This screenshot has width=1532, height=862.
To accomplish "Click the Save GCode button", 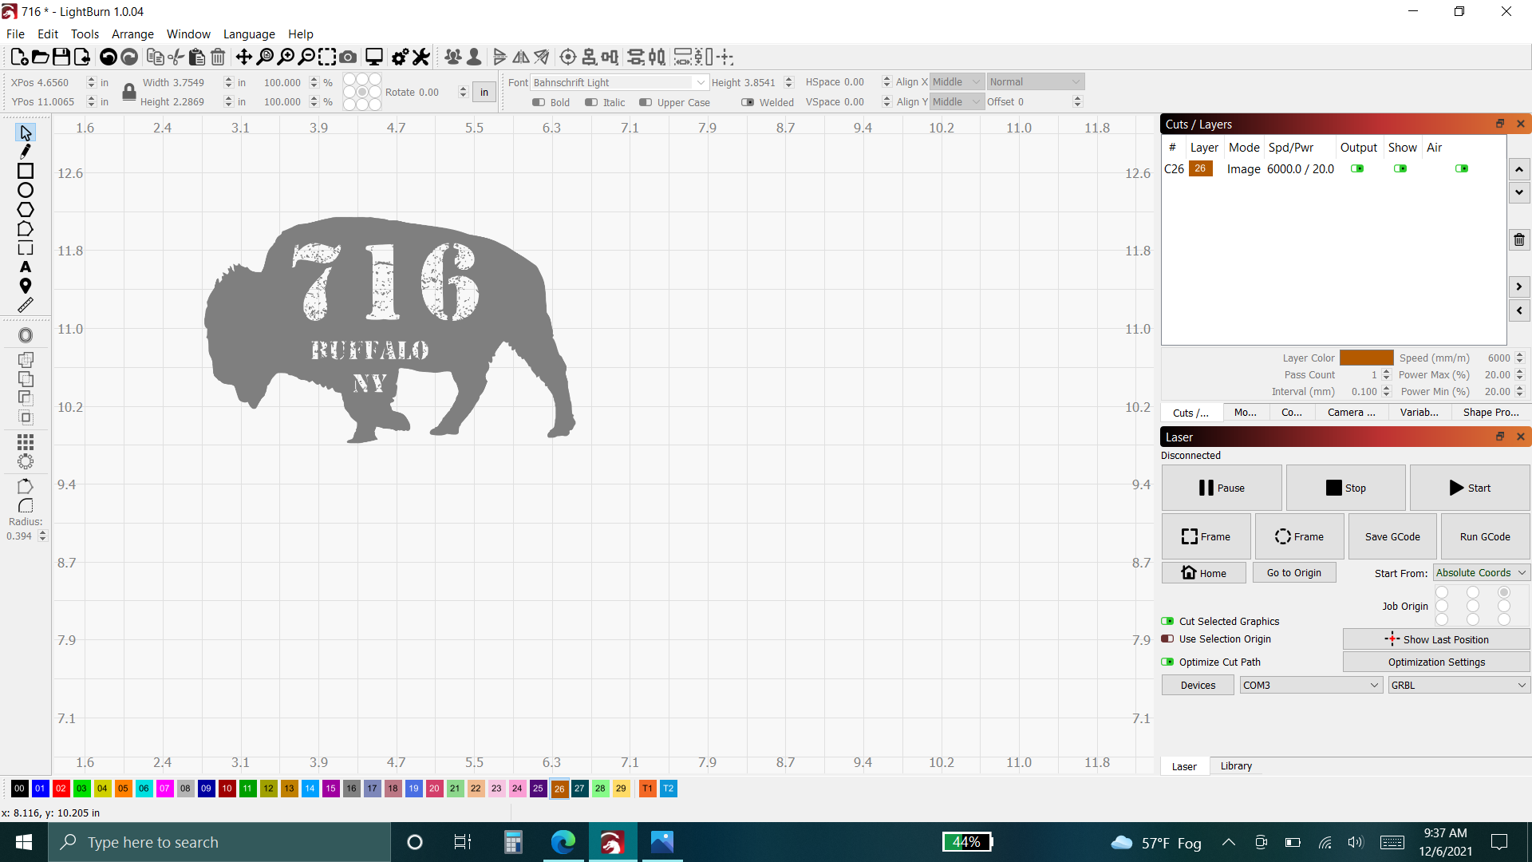I will coord(1392,536).
